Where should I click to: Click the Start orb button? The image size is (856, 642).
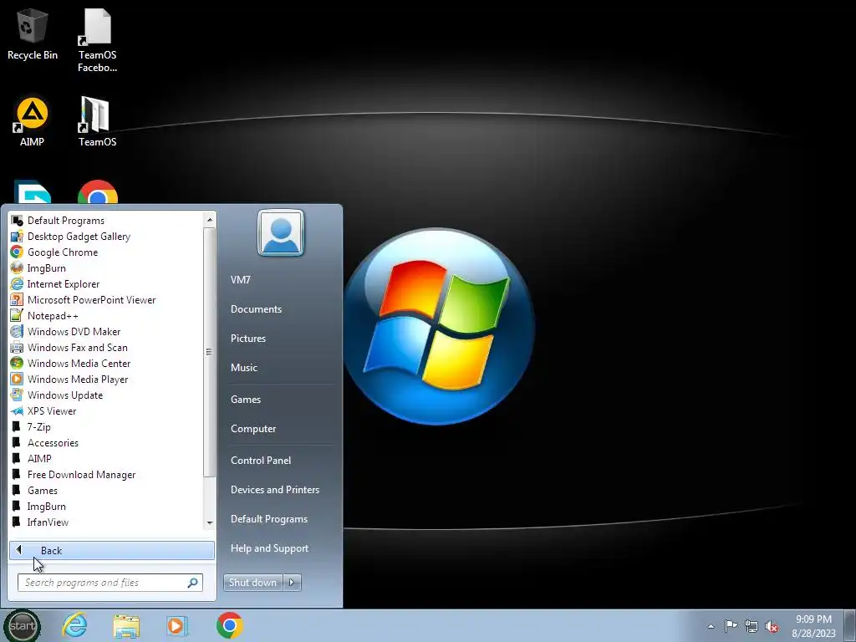pyautogui.click(x=23, y=626)
